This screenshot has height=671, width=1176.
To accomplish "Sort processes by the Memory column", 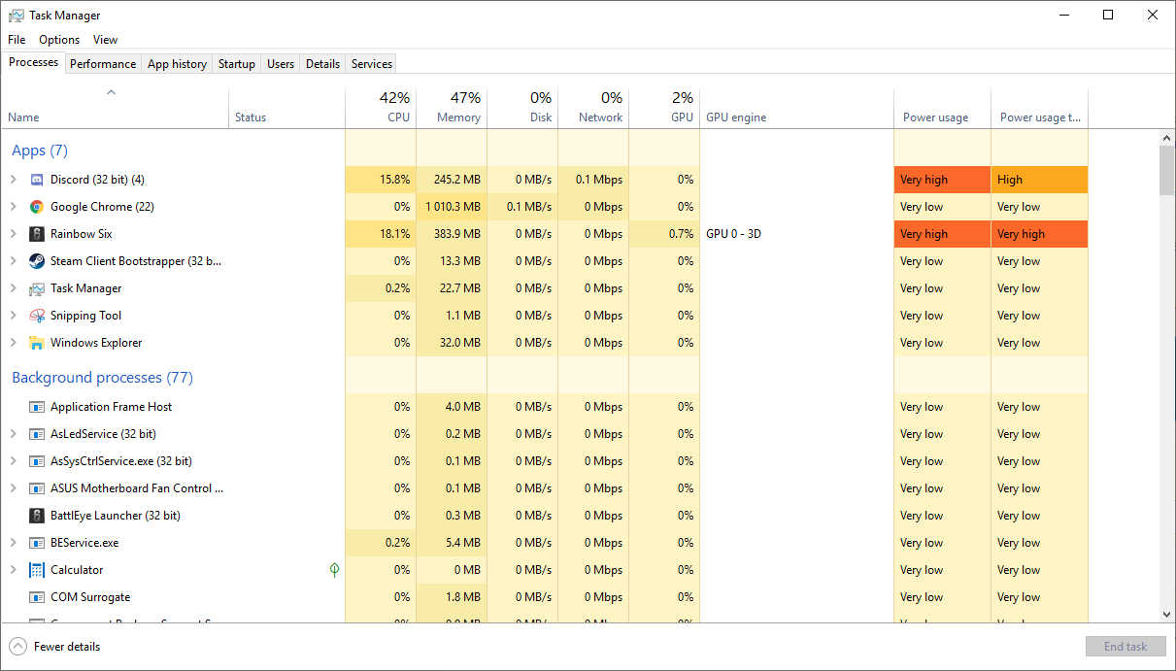I will coord(452,108).
